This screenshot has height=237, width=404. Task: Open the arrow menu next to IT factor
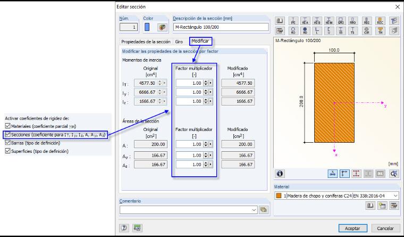[x=211, y=83]
